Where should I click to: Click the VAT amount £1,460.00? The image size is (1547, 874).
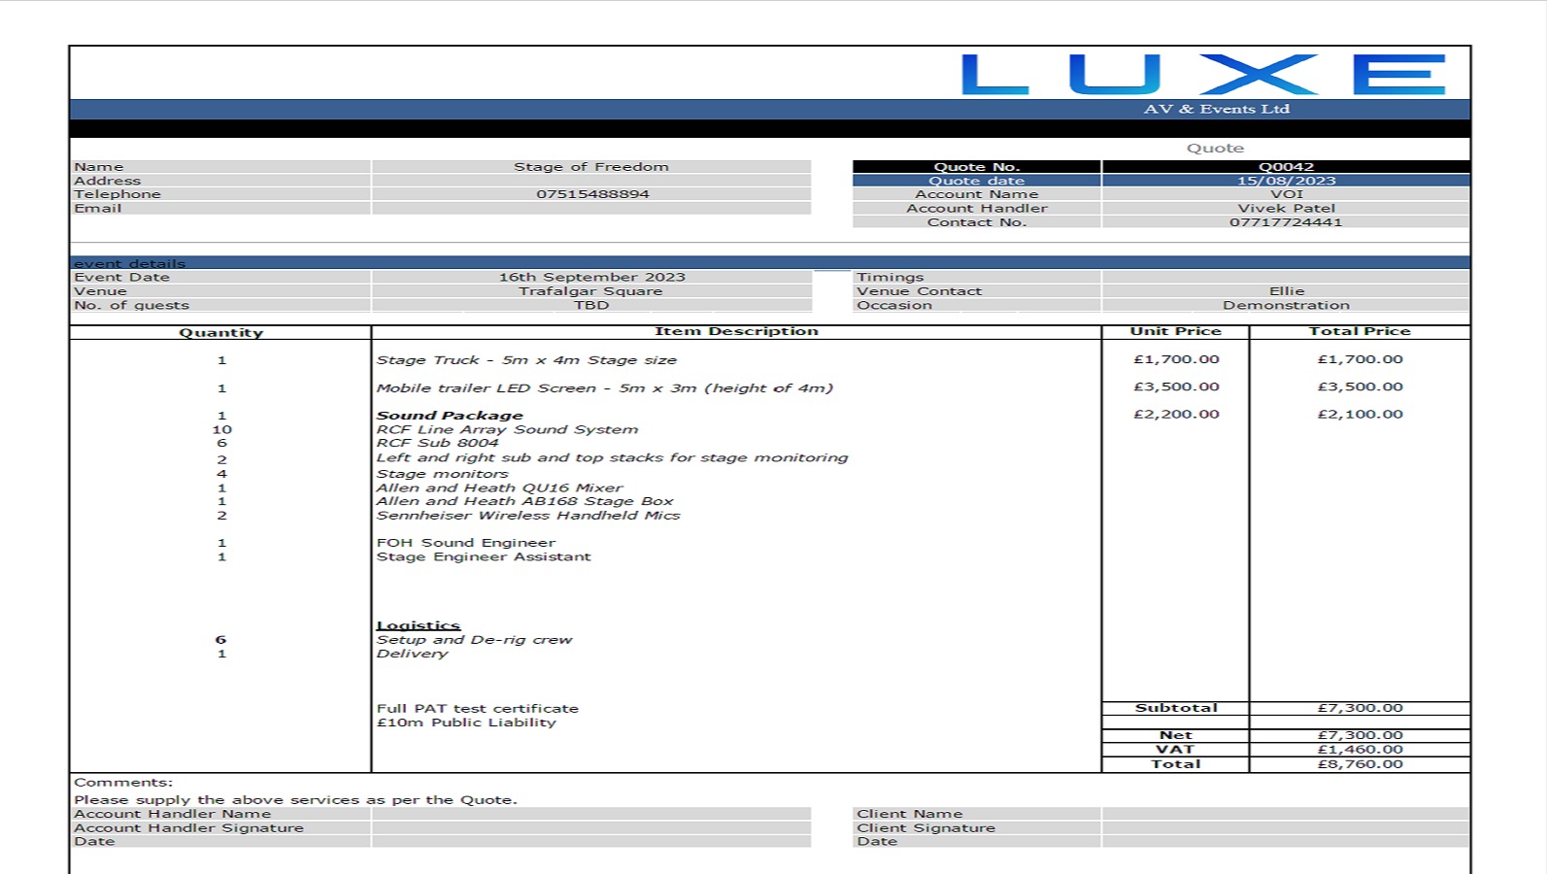coord(1360,750)
